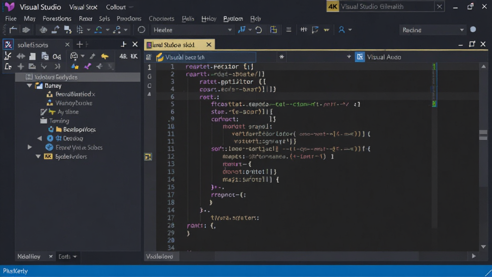The height and width of the screenshot is (277, 492).
Task: Open the dropdown arrow beside user icon
Action: 350,30
